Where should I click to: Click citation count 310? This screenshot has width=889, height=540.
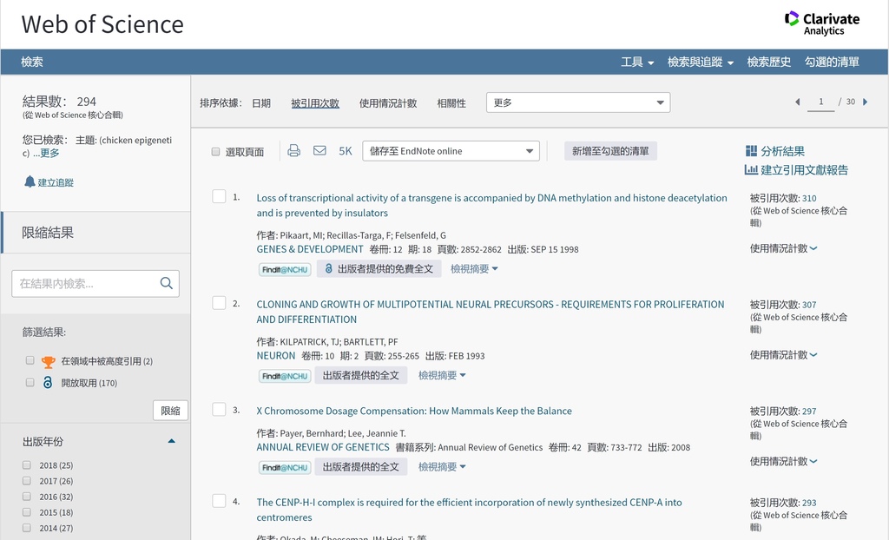coord(809,198)
